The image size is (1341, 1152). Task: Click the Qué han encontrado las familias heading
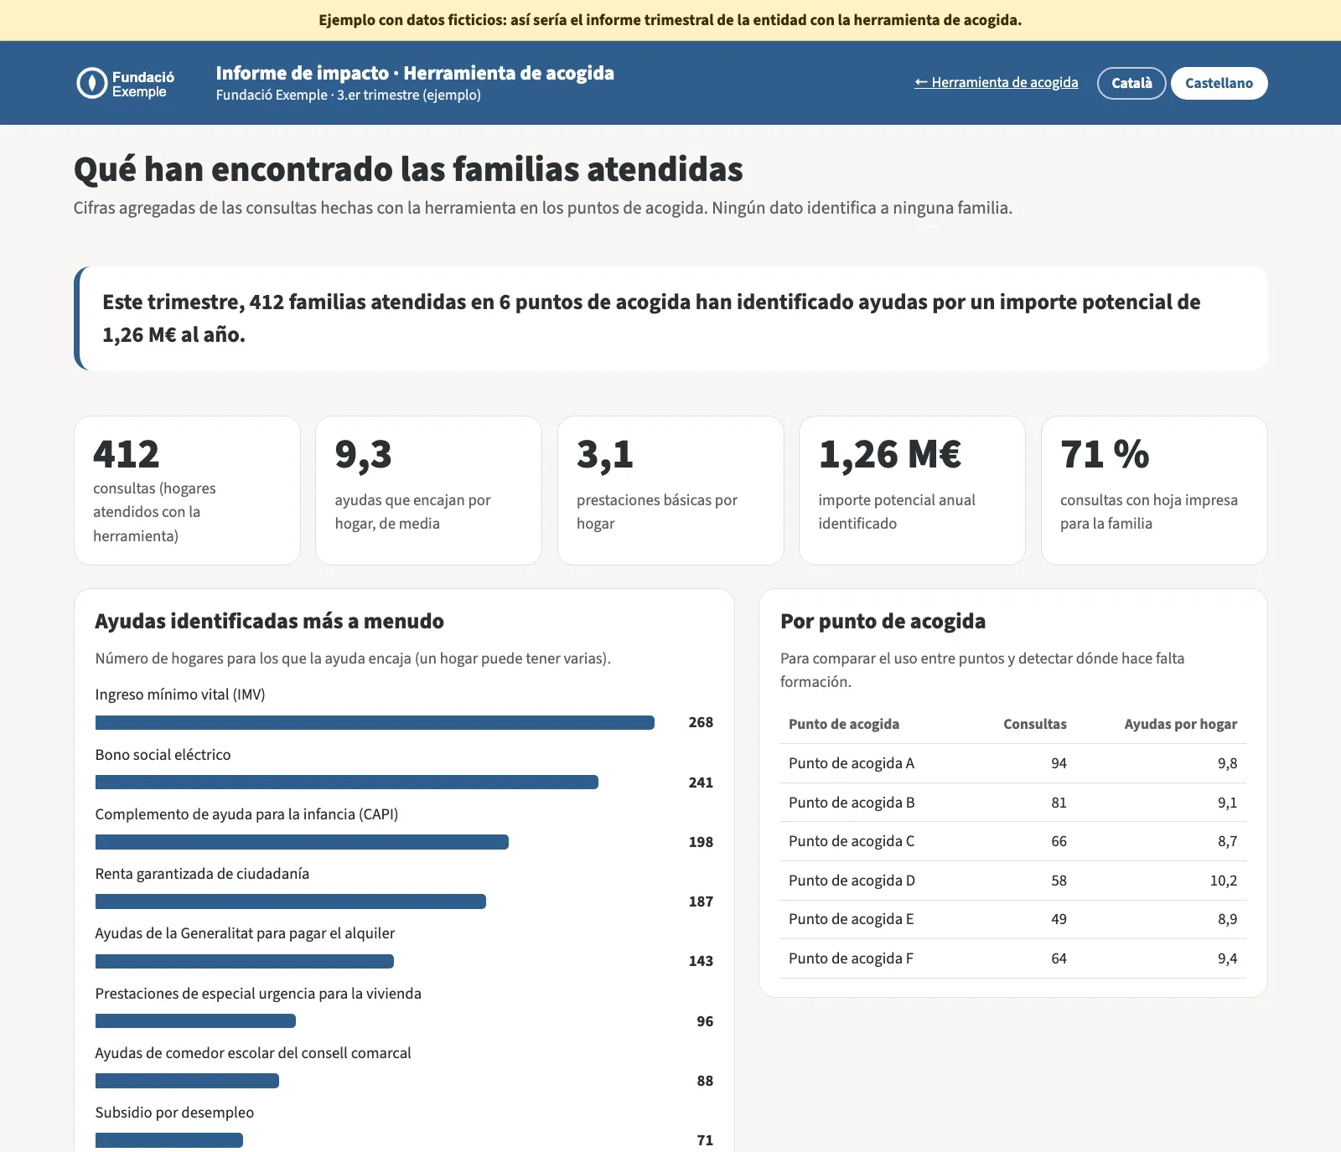coord(408,169)
